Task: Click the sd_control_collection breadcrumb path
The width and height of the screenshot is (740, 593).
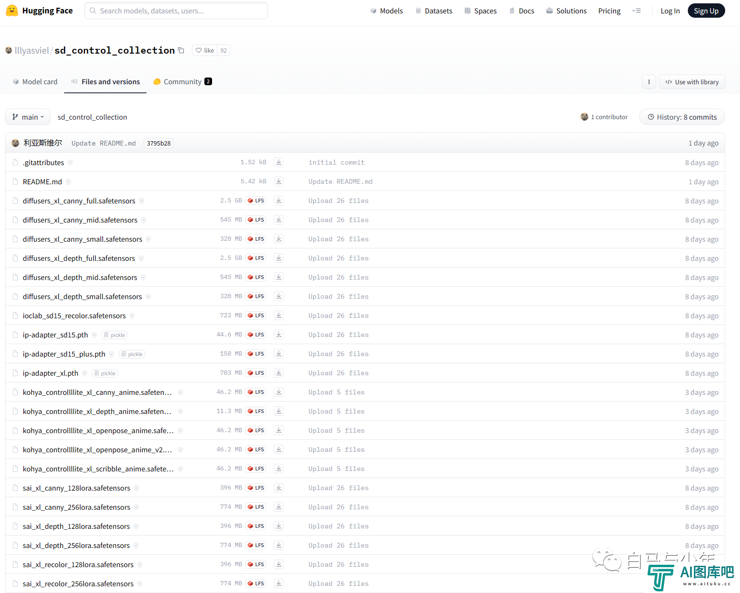Action: 92,117
